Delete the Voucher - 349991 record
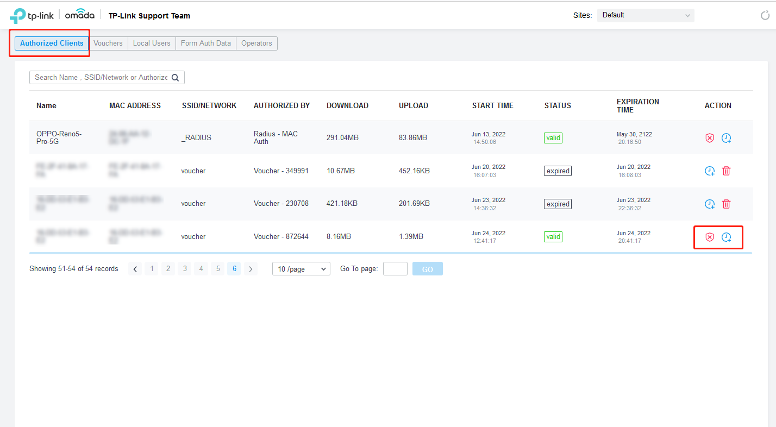 (727, 171)
